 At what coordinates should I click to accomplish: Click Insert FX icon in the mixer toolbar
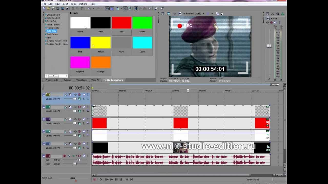tap(283, 14)
